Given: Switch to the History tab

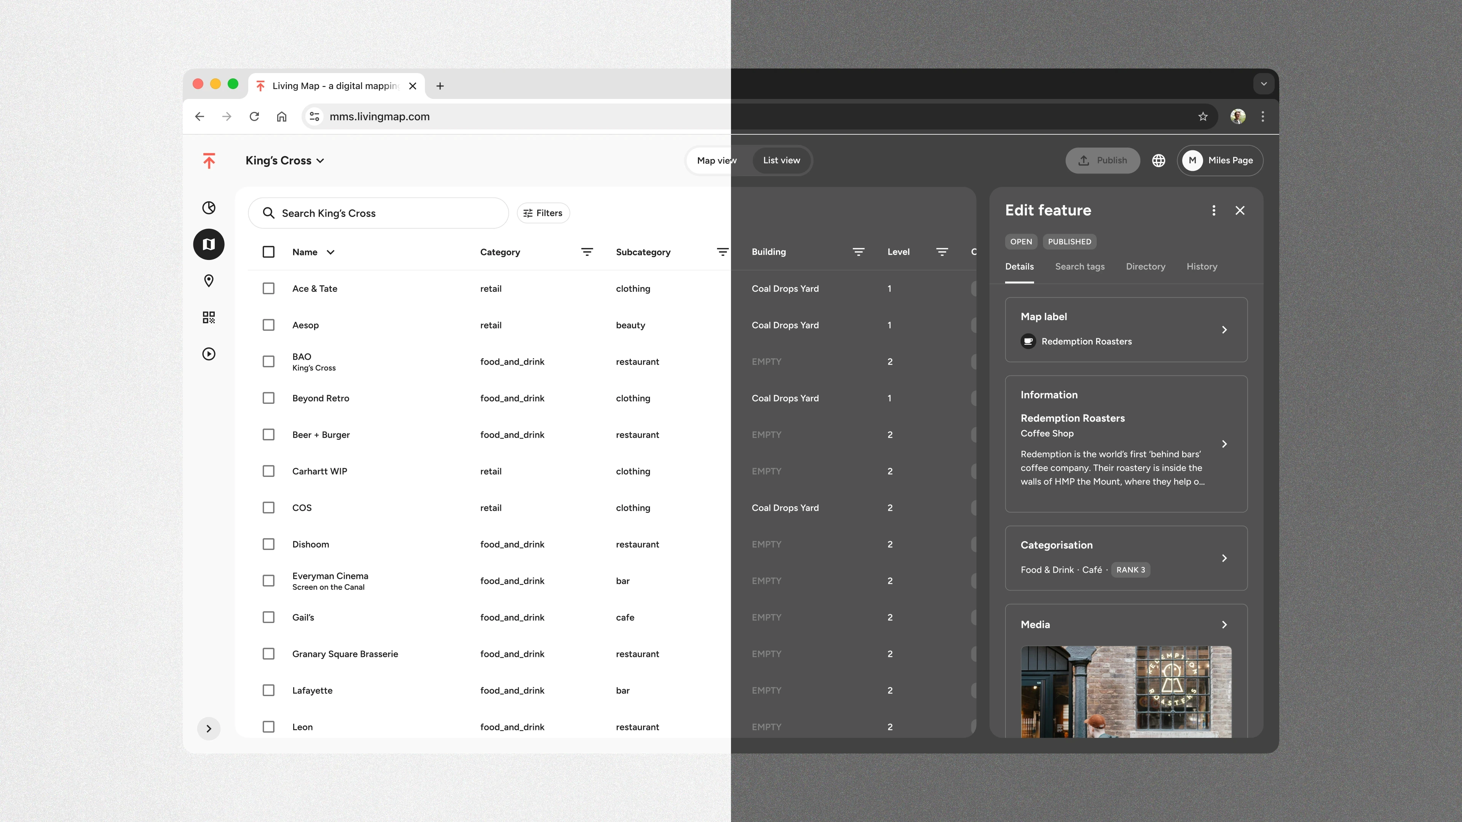Looking at the screenshot, I should pyautogui.click(x=1202, y=267).
